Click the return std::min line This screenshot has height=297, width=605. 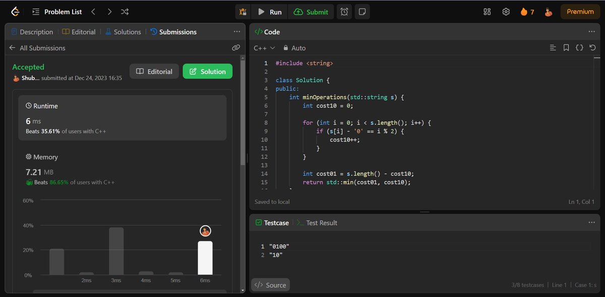tap(356, 182)
